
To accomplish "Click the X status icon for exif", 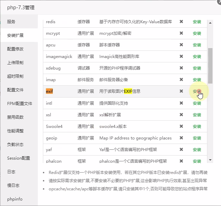I will [x=181, y=91].
